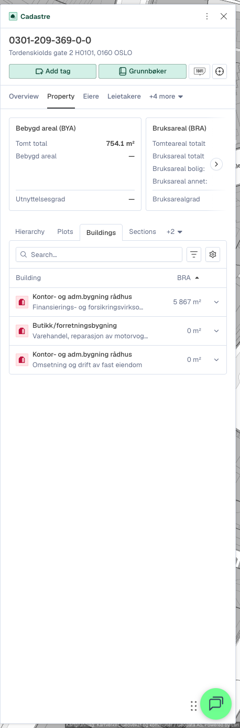Switch to the Eiere tab
Viewport: 240px width, 728px height.
91,97
